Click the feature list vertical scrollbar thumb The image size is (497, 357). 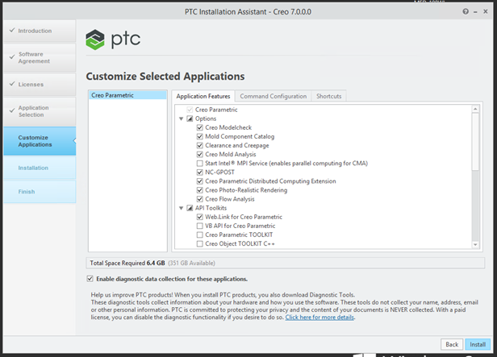(x=475, y=142)
